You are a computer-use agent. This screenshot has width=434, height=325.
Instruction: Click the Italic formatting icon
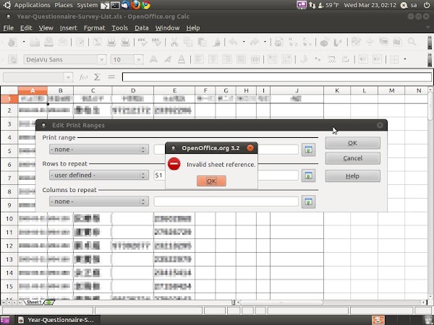tap(168, 59)
